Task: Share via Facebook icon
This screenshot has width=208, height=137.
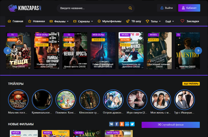Action: pyautogui.click(x=117, y=124)
